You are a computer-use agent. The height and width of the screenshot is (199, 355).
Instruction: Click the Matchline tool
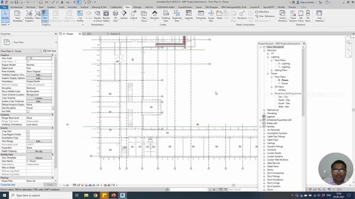[x=262, y=12]
